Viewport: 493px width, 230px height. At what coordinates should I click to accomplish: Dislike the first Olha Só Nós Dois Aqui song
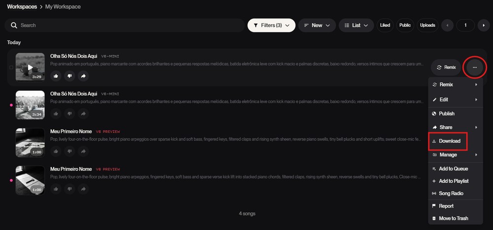coord(70,76)
